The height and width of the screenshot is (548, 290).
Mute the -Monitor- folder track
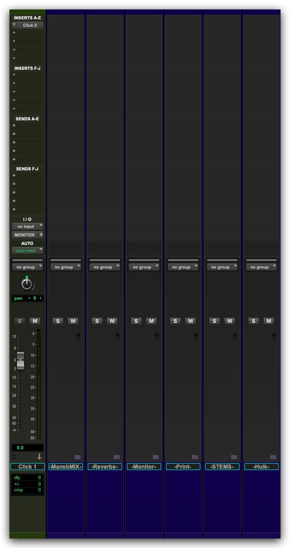(x=151, y=321)
